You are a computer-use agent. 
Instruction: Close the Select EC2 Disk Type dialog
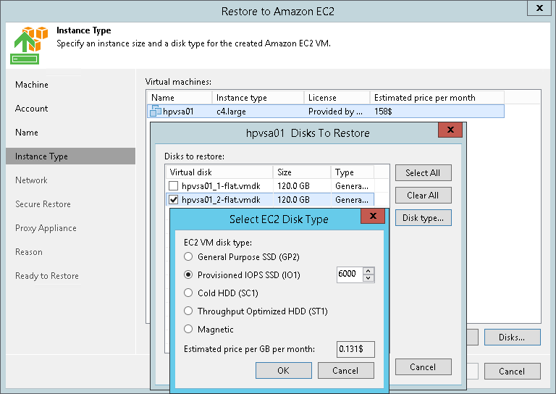(373, 216)
